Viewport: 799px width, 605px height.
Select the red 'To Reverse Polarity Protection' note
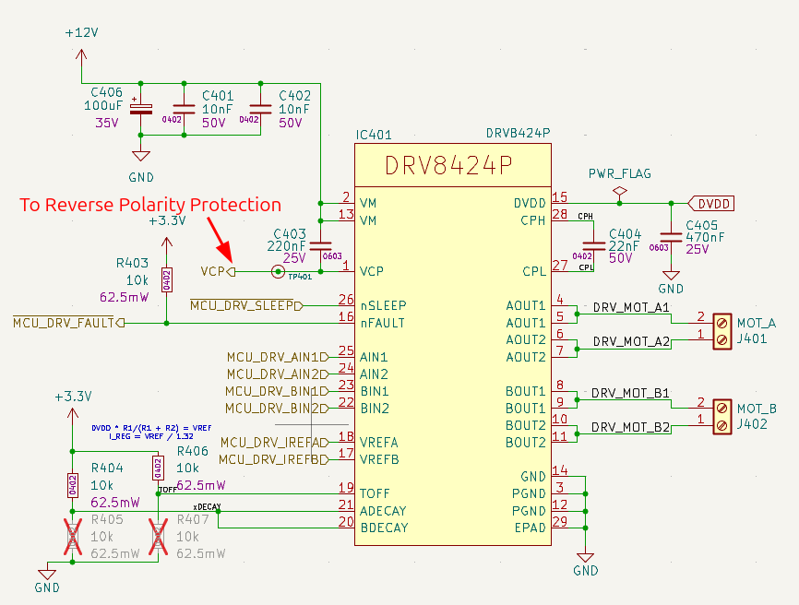(150, 205)
